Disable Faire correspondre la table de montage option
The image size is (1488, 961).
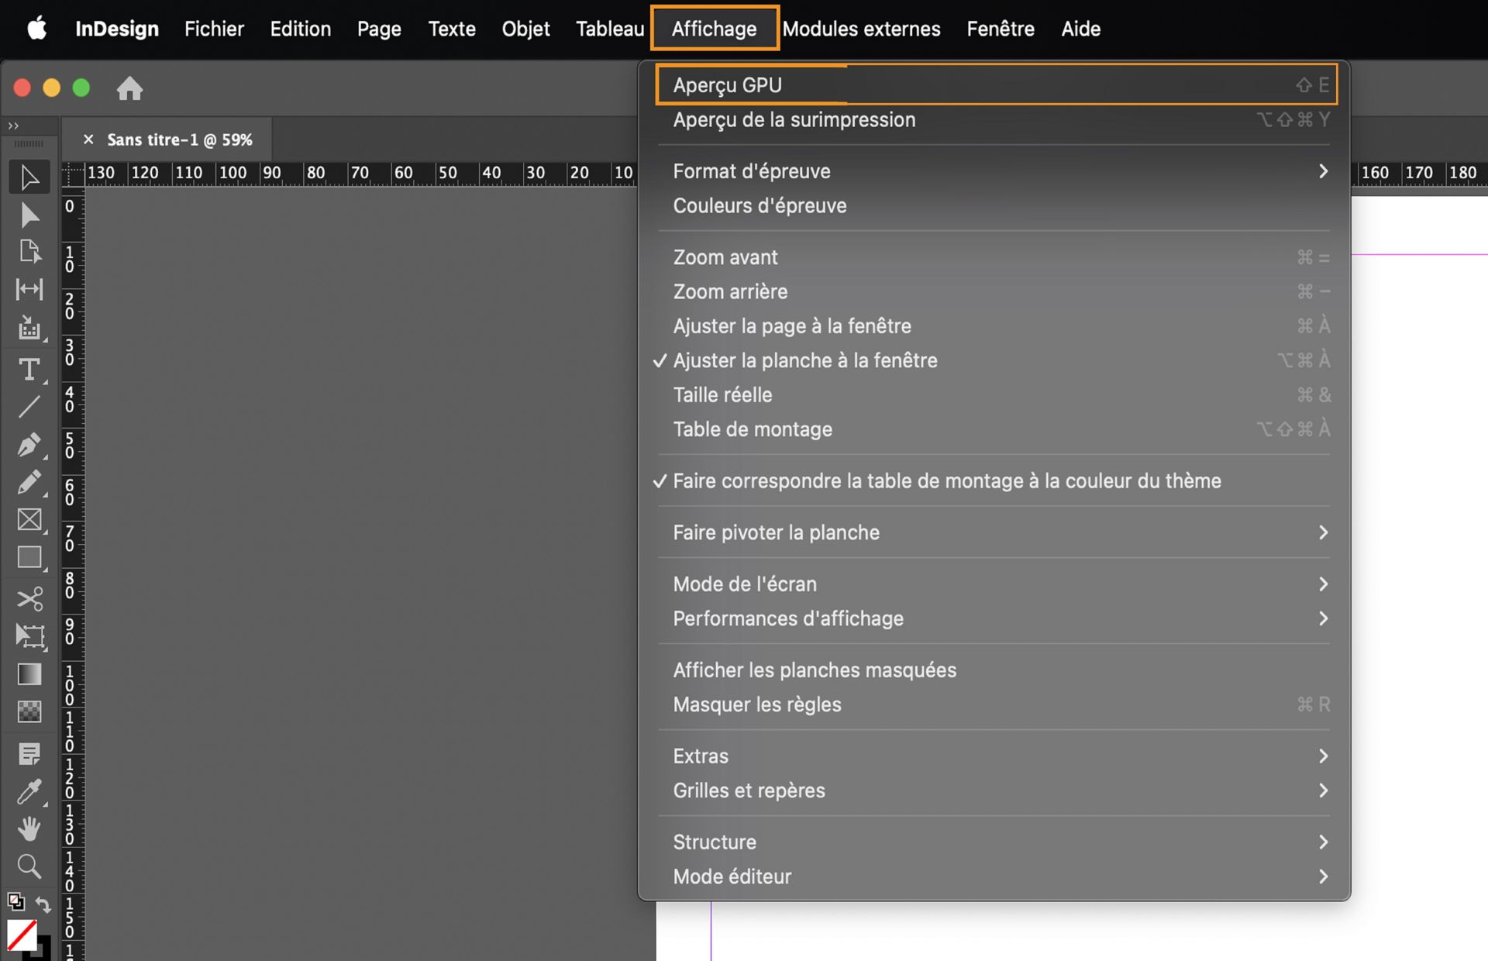945,480
